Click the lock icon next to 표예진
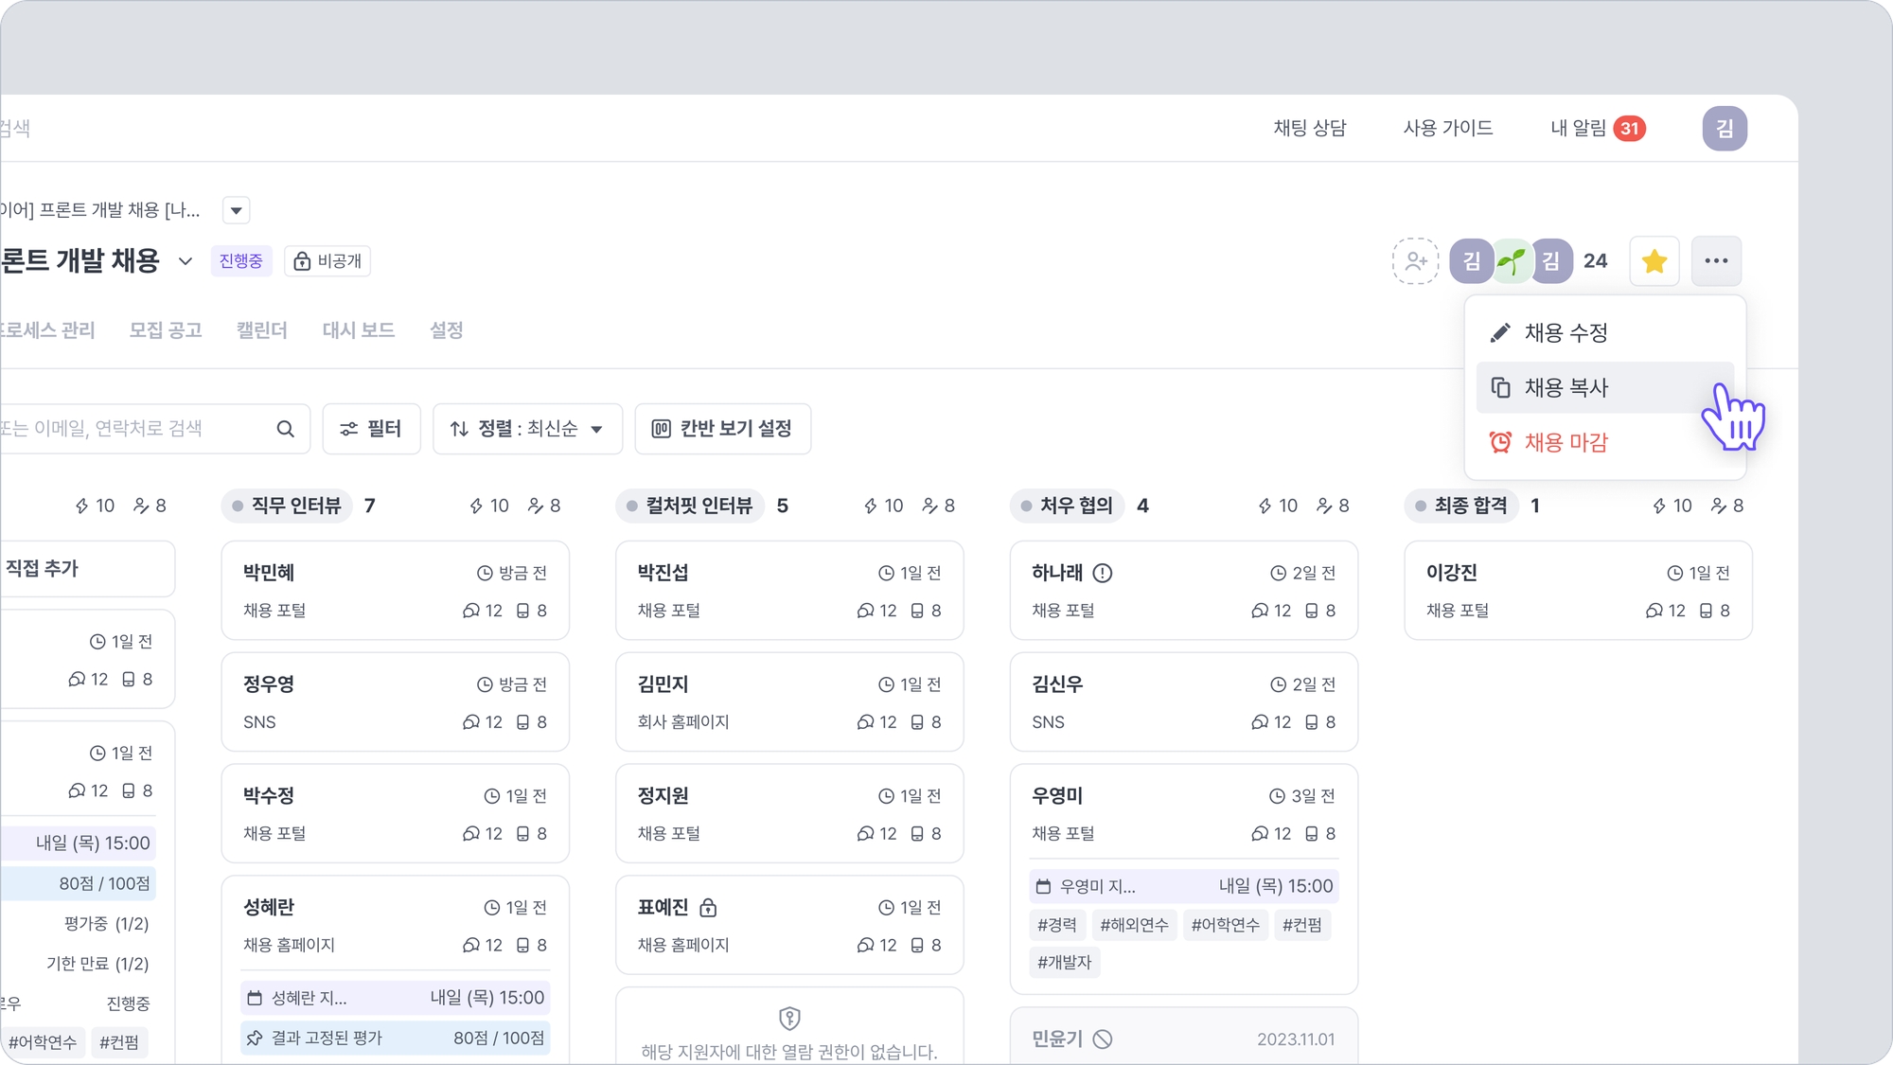1893x1065 pixels. (708, 908)
